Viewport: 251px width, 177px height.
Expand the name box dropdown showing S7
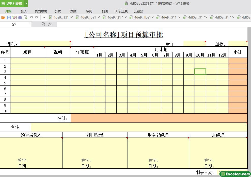[x=30, y=24]
